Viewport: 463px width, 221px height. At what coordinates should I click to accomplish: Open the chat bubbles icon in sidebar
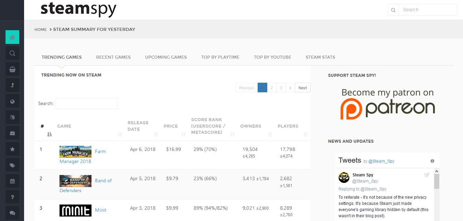pos(12,213)
